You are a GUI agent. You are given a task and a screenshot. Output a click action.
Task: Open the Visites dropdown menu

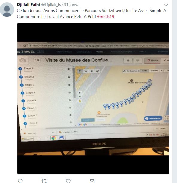(x=101, y=52)
